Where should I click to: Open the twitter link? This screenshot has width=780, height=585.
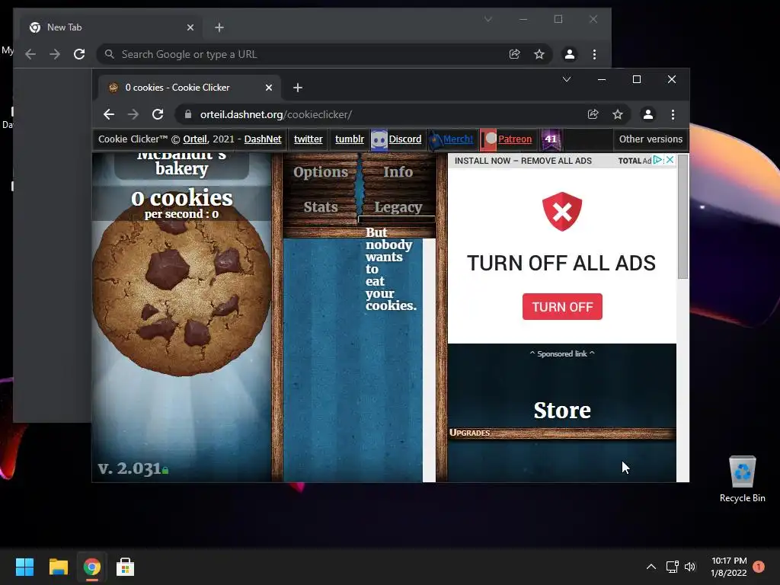click(308, 139)
